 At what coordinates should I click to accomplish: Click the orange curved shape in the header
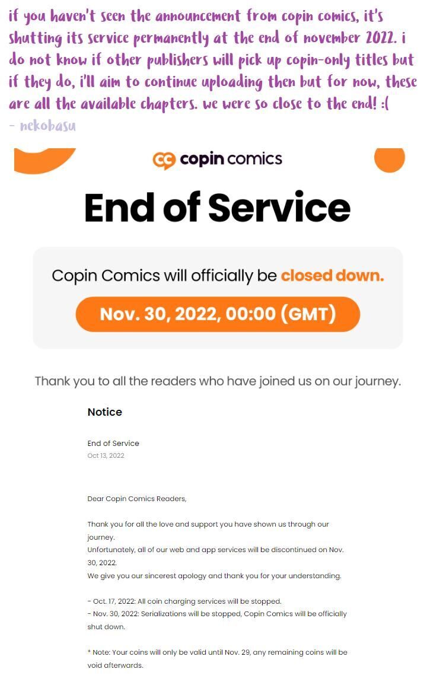(x=44, y=160)
